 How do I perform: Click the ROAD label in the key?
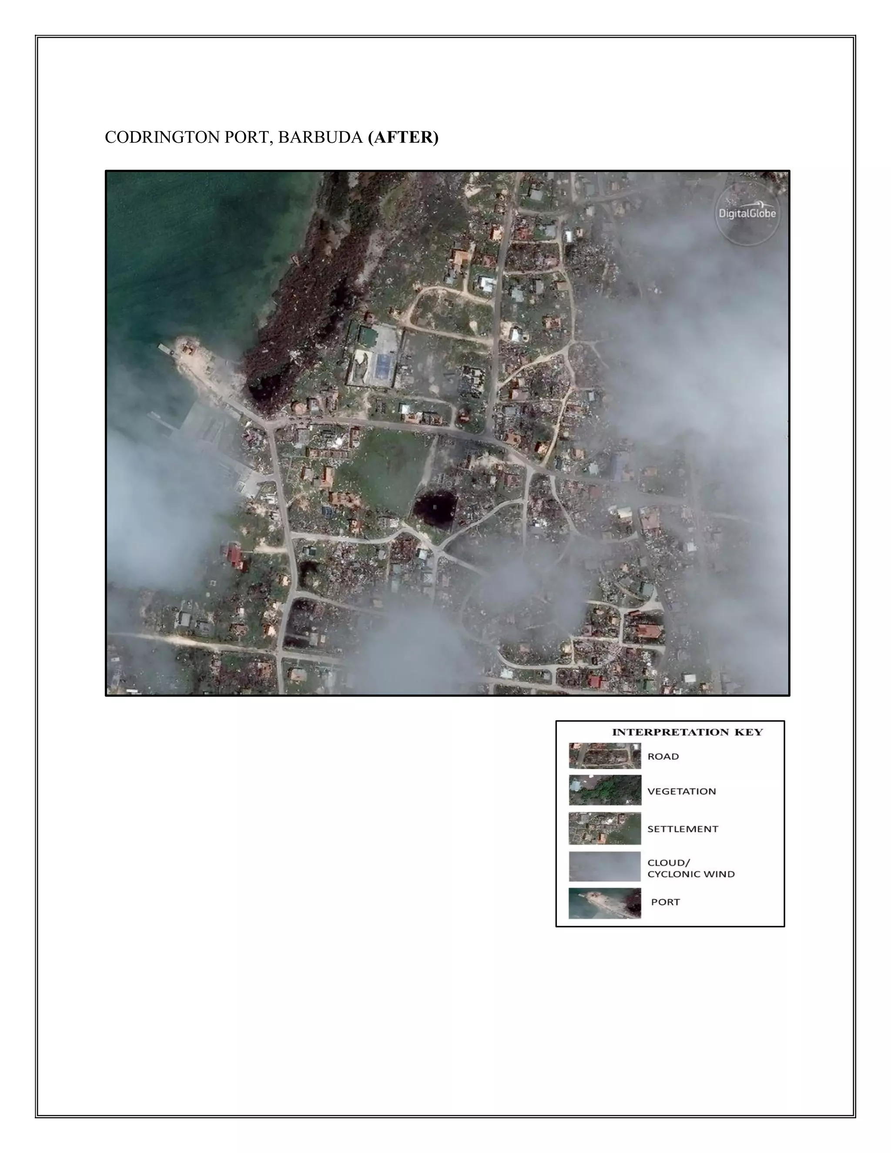pyautogui.click(x=663, y=757)
